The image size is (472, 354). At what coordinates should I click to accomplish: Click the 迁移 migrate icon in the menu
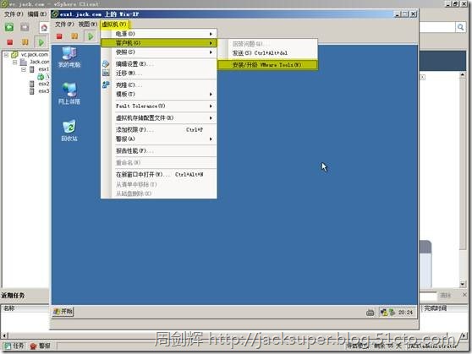click(x=106, y=73)
